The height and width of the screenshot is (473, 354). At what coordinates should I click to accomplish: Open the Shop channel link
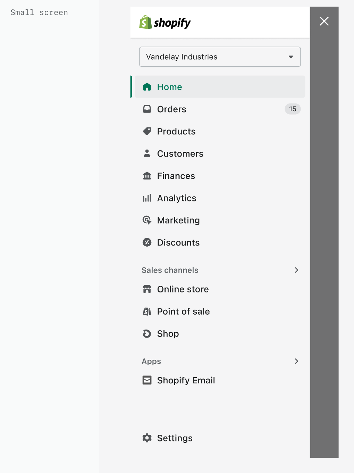tap(220, 333)
